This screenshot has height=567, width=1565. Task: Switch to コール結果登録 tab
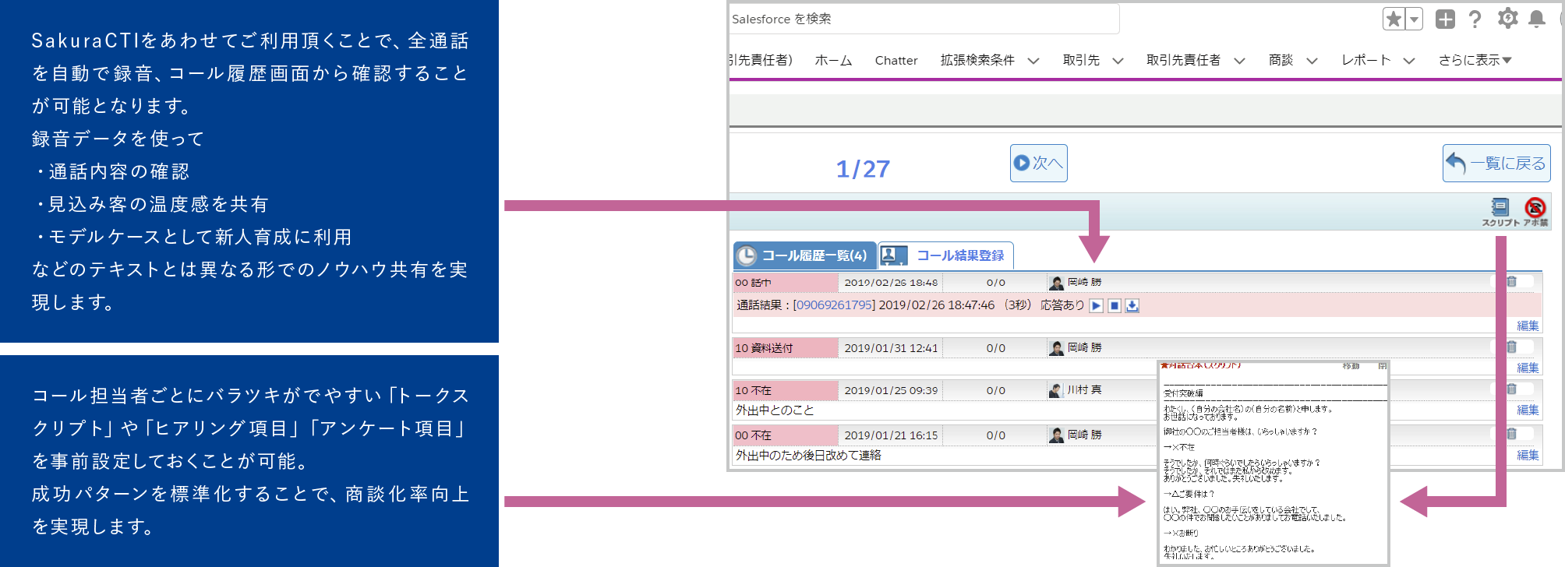[946, 255]
